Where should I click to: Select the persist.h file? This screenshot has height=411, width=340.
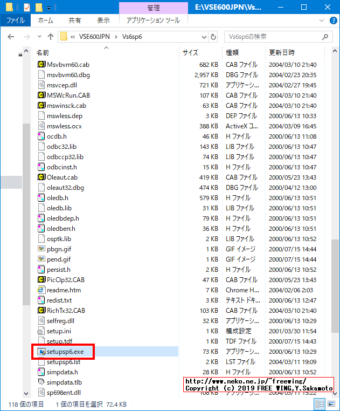click(58, 270)
